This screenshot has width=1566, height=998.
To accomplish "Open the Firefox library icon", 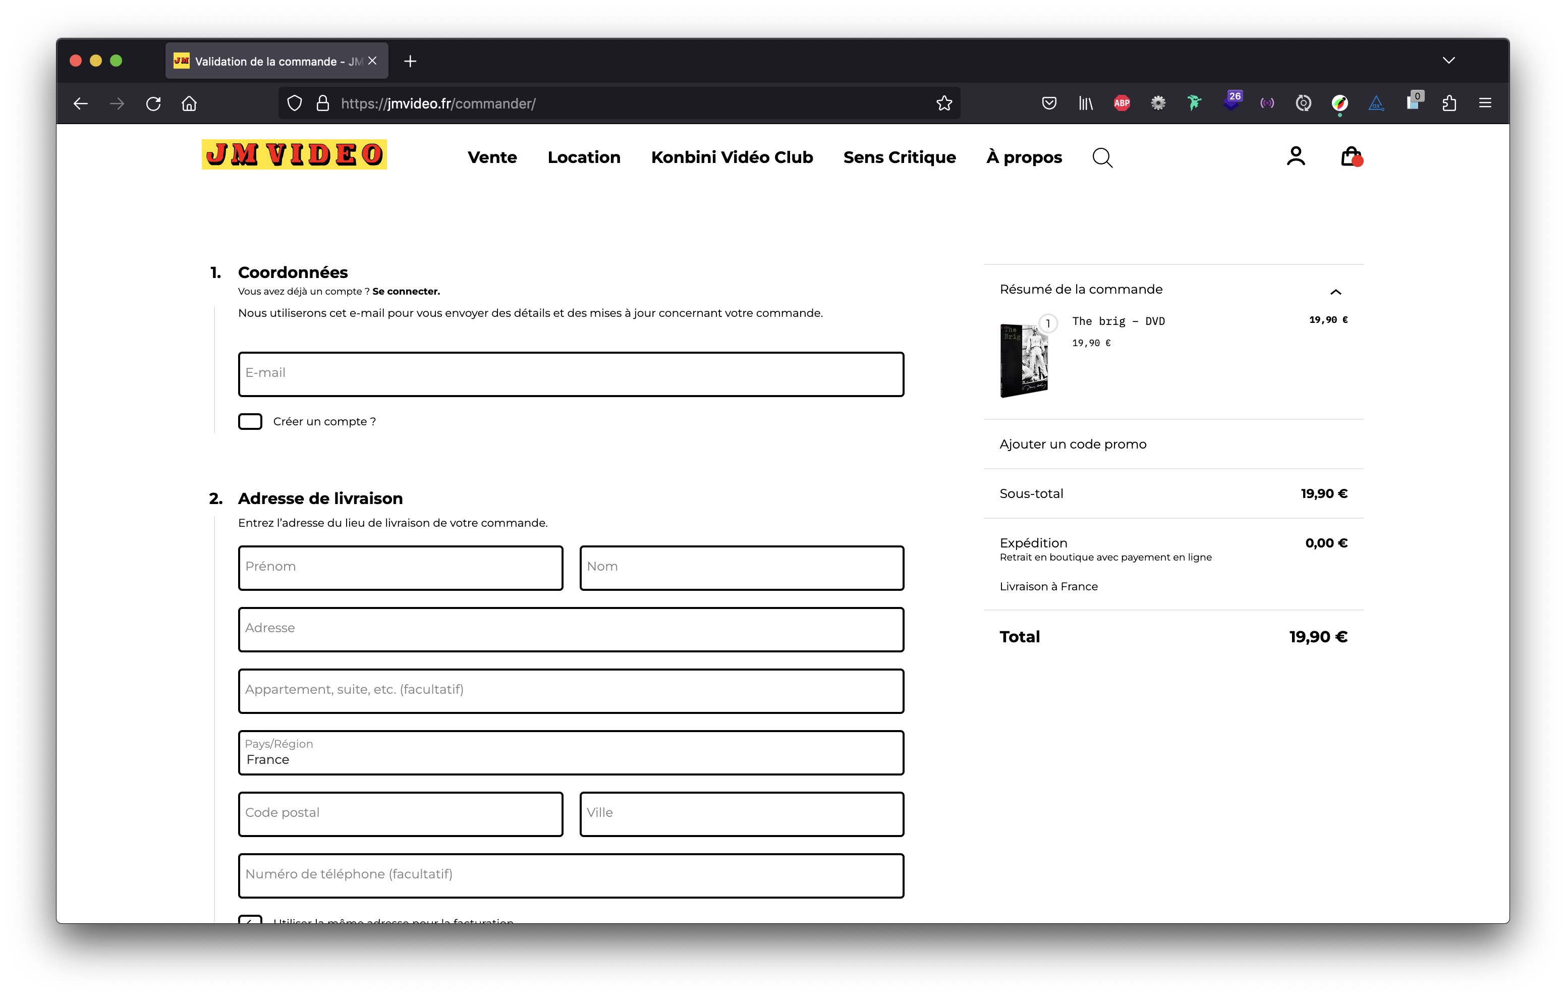I will [x=1085, y=103].
